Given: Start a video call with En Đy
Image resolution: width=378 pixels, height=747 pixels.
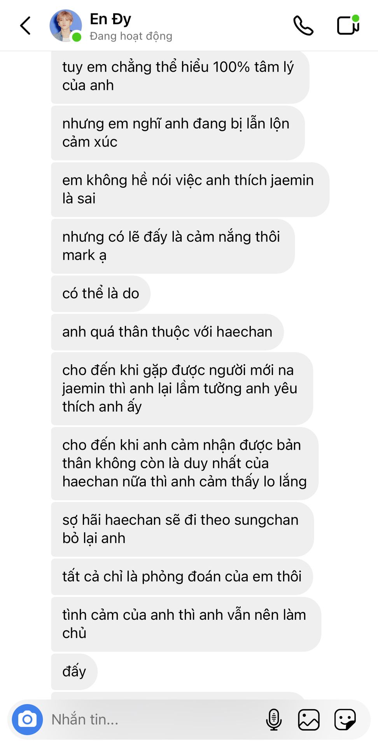Looking at the screenshot, I should click(348, 25).
